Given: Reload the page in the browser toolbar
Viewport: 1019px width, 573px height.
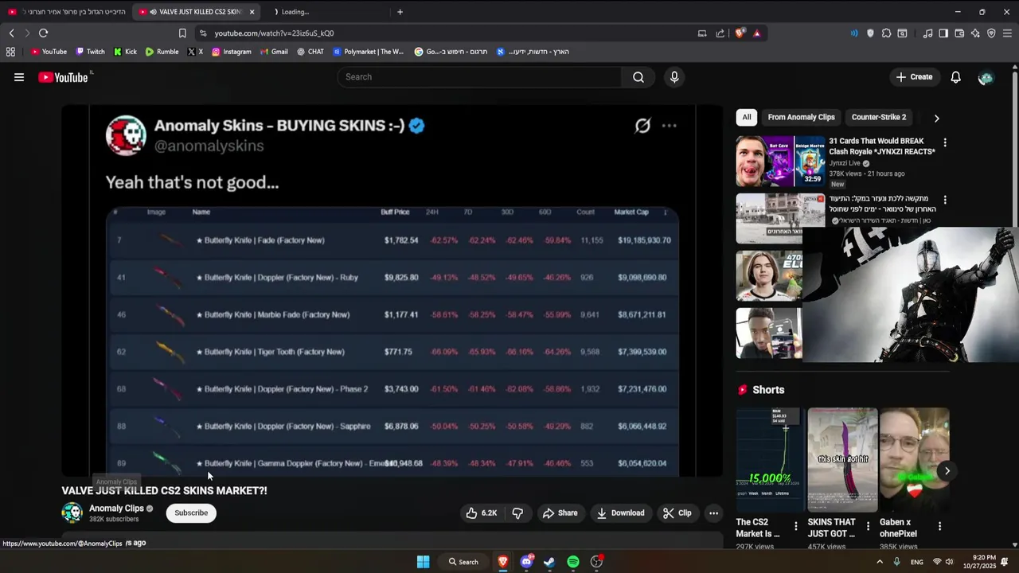Looking at the screenshot, I should coord(43,33).
